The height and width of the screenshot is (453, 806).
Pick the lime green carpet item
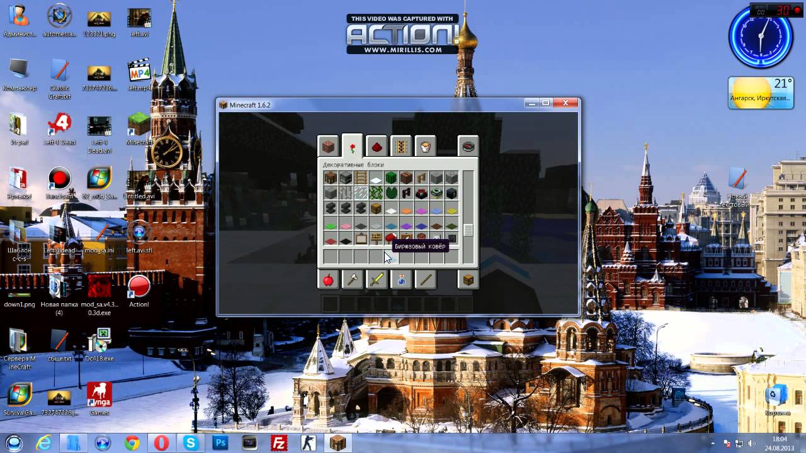point(331,223)
